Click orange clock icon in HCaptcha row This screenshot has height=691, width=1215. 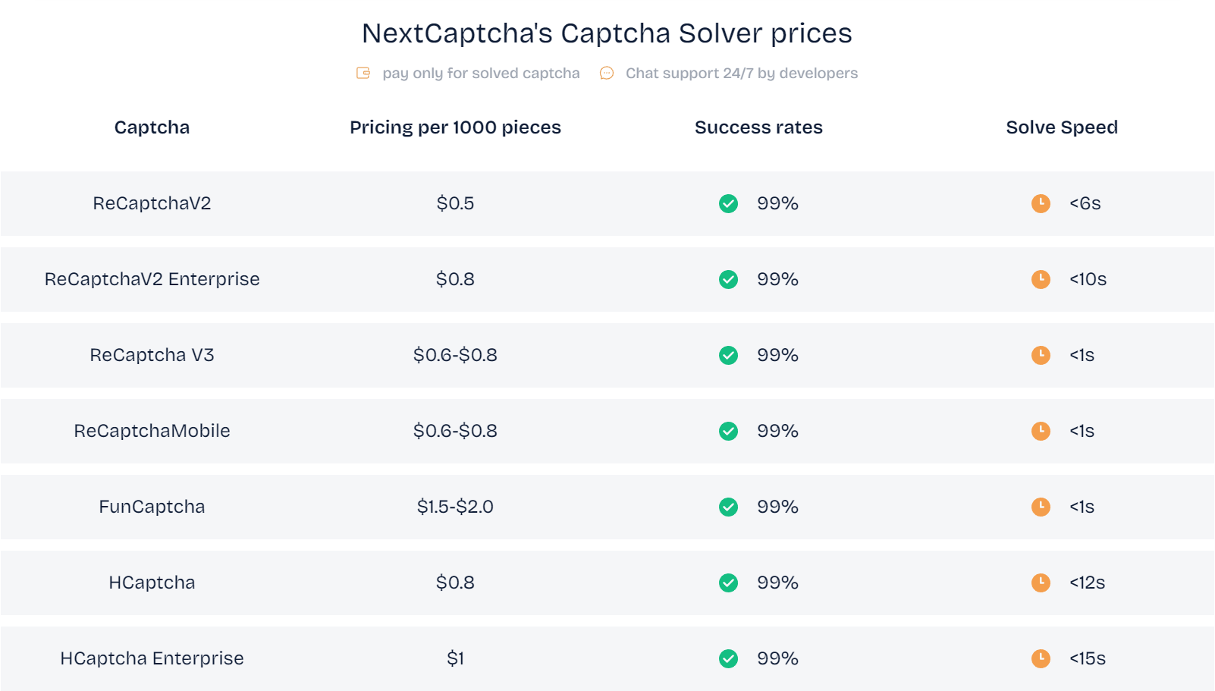point(1041,583)
